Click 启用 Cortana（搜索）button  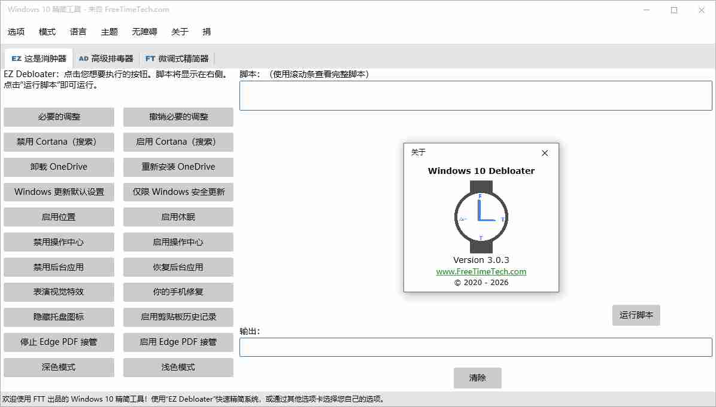pyautogui.click(x=178, y=142)
